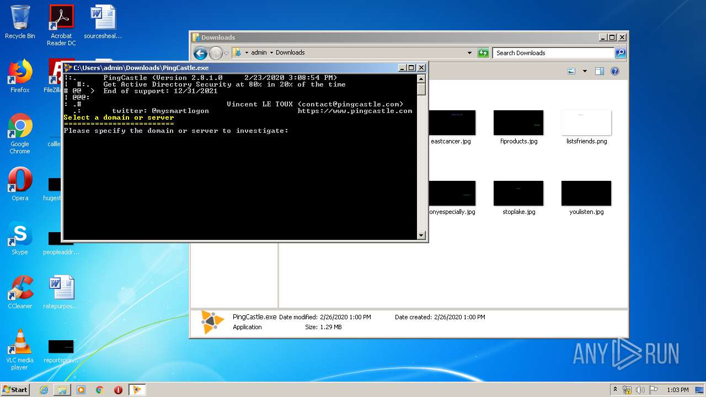Open VLC media player desktop shortcut
706x397 pixels.
(x=20, y=350)
